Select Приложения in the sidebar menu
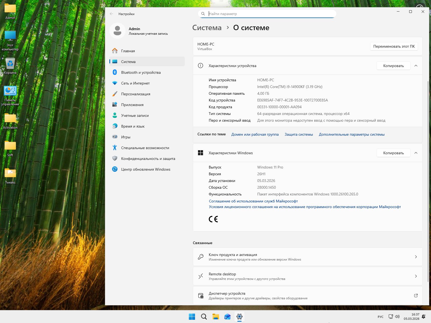The height and width of the screenshot is (323, 431). 132,105
